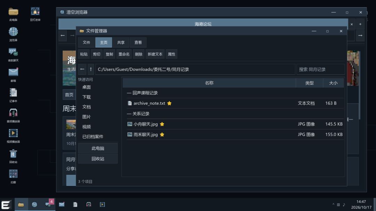Sort by the 类型 column header
The height and width of the screenshot is (211, 376).
point(310,83)
